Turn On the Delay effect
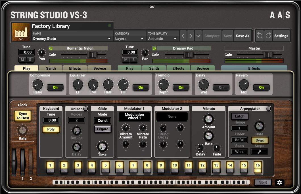The image size is (301, 194). click(x=221, y=88)
